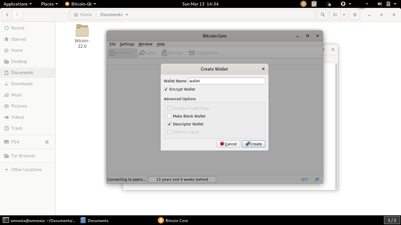The image size is (401, 225).
Task: Click the Bitcoin tray icon in top bar
Action: tap(304, 4)
